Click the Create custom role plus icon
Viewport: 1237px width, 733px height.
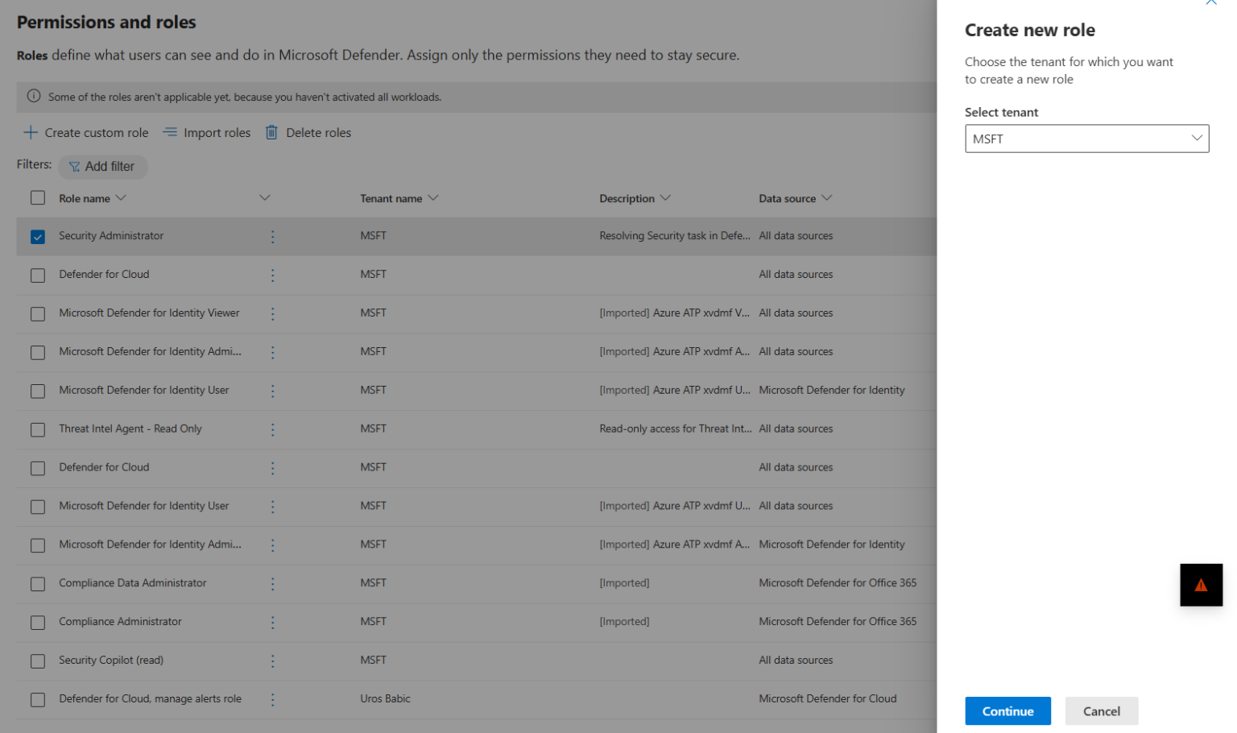point(31,132)
